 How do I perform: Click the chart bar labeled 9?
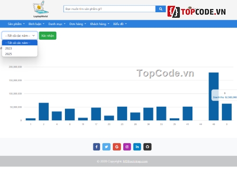click(x=227, y=112)
